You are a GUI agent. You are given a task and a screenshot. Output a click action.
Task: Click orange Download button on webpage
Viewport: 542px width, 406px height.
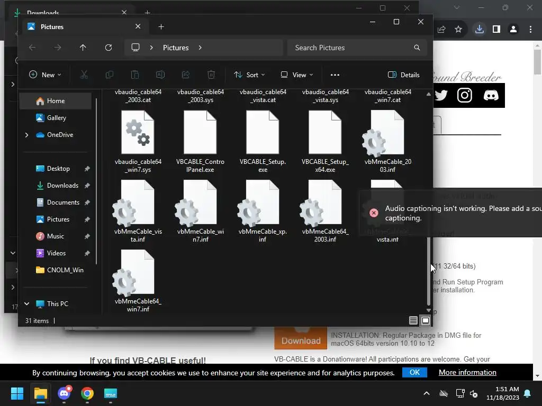(x=301, y=339)
